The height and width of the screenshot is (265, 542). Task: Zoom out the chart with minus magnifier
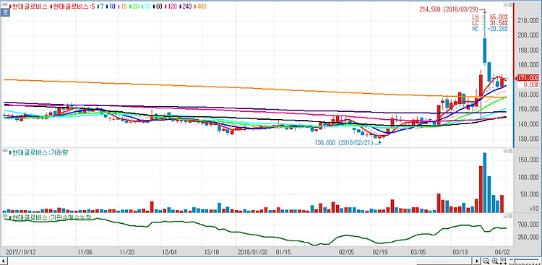click(486, 261)
